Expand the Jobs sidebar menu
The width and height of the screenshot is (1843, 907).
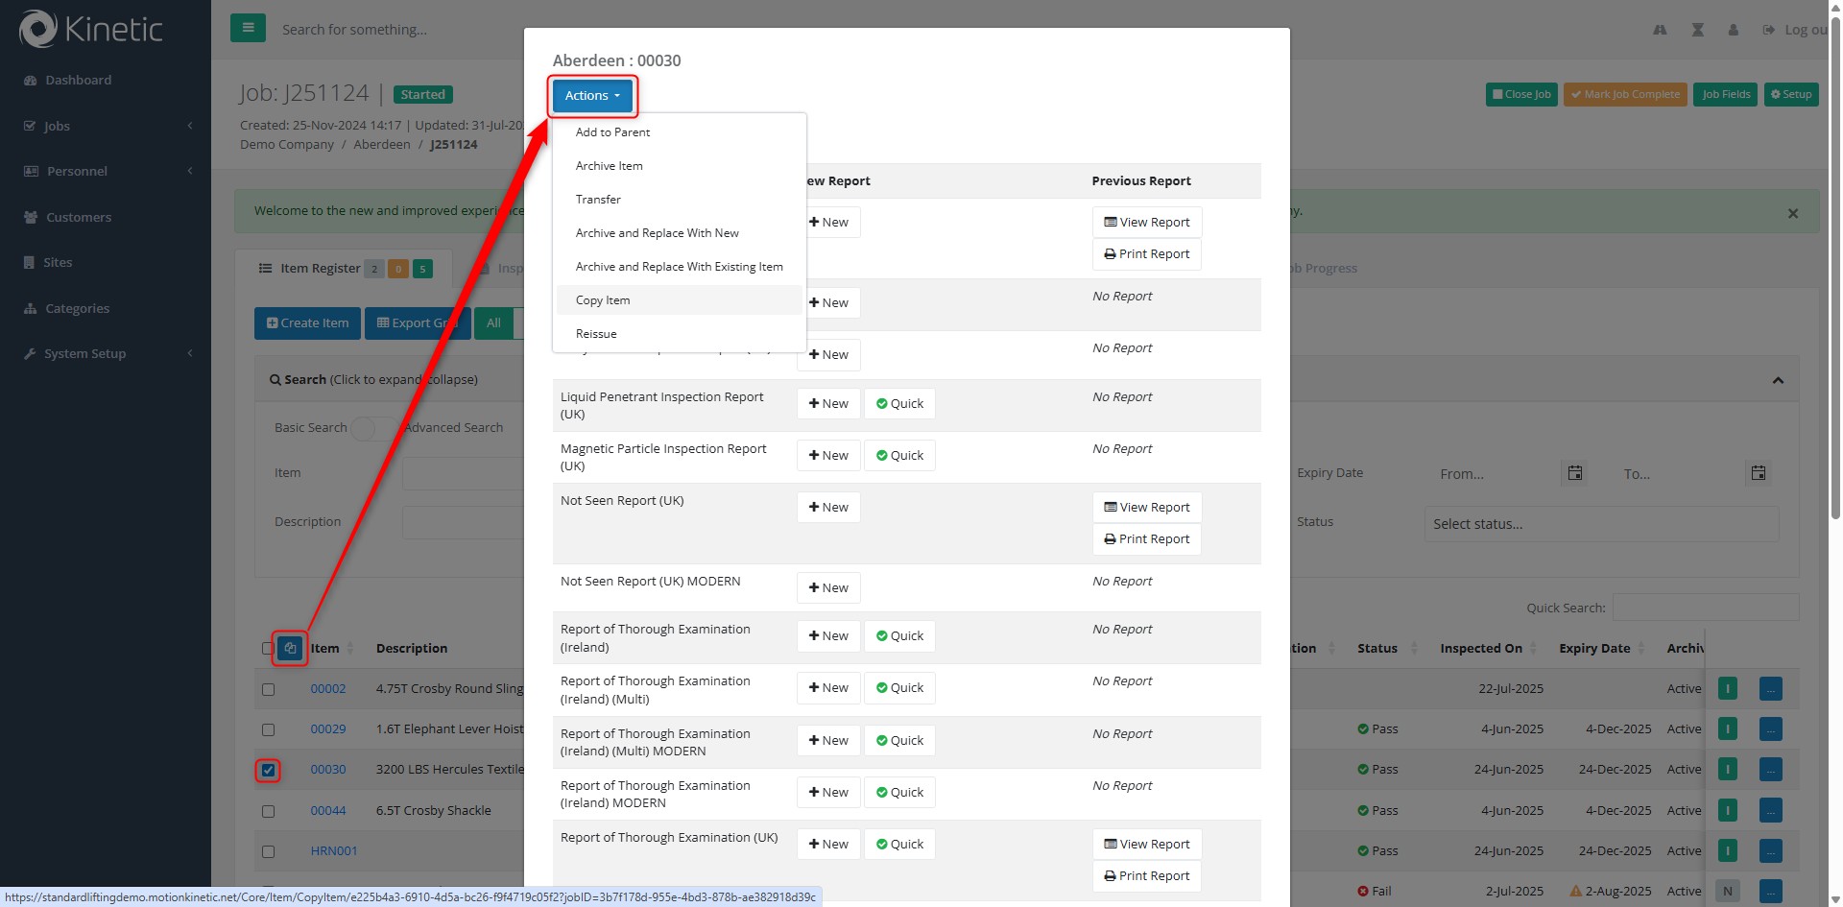coord(106,126)
